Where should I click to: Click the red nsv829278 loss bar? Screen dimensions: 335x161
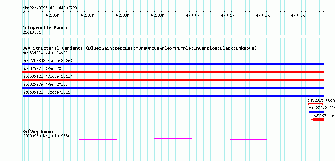click(x=174, y=72)
